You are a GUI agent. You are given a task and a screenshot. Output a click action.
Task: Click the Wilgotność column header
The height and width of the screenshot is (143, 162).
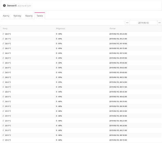(x=61, y=29)
